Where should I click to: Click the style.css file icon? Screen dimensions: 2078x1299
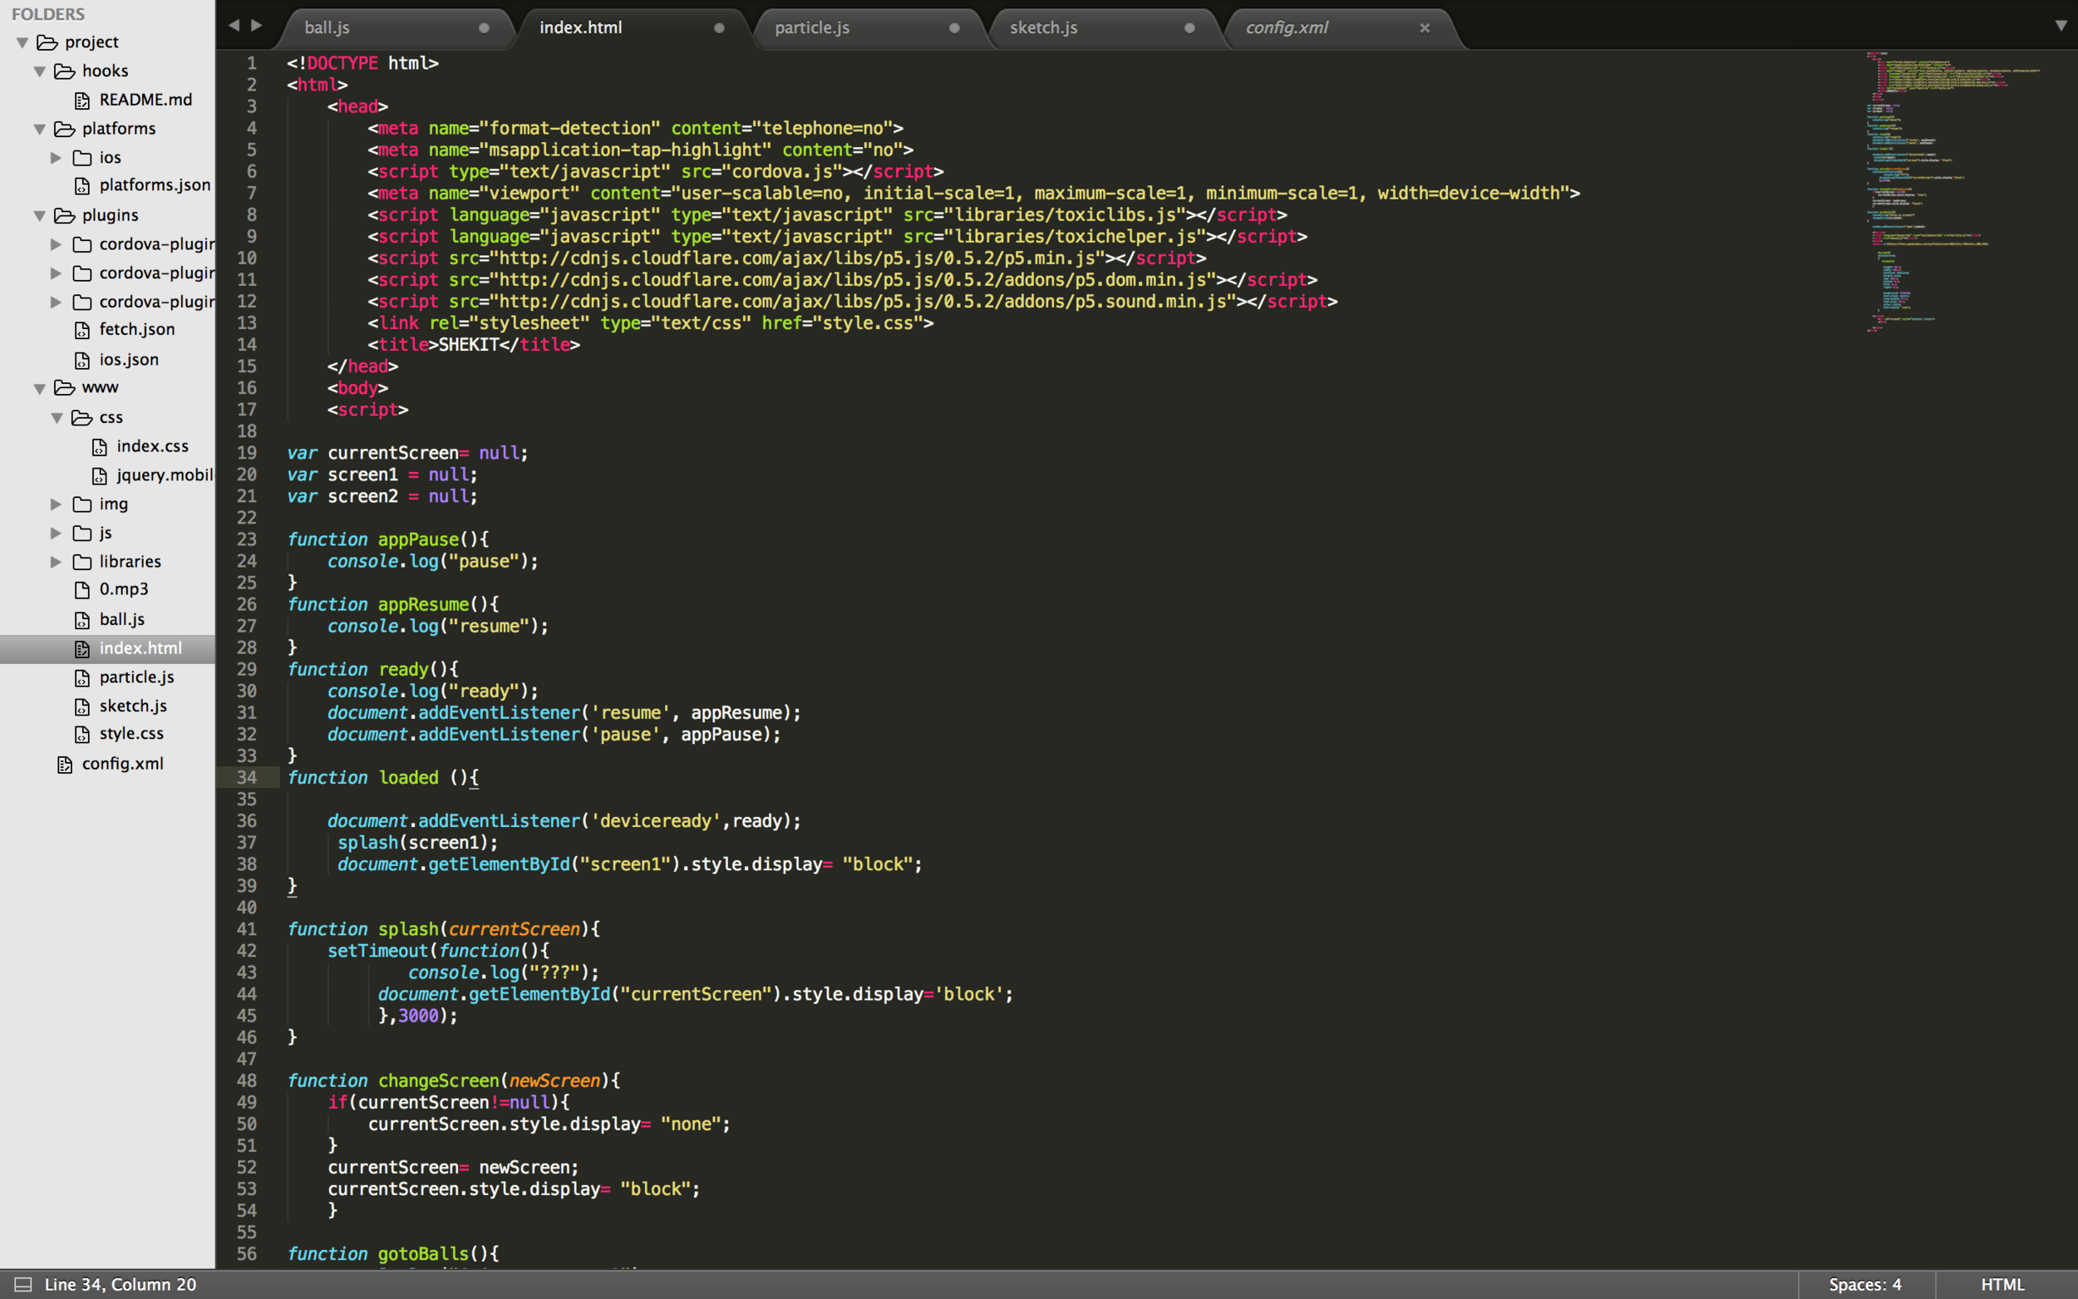click(82, 735)
